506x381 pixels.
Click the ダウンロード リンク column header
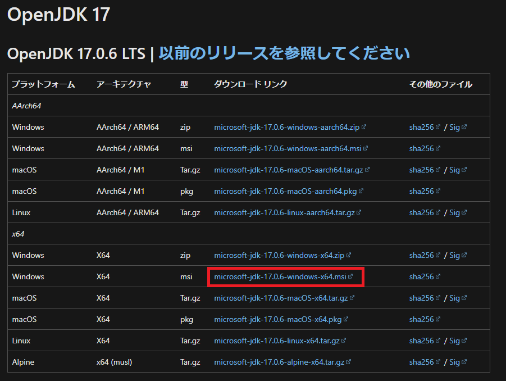click(250, 84)
